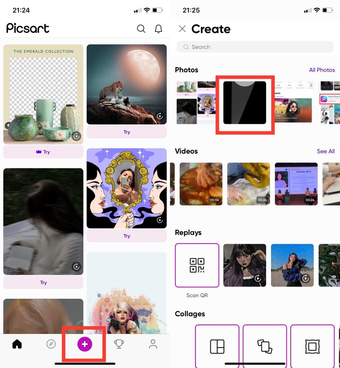Open the colorful splash girl artwork card
Image resolution: width=340 pixels, height=368 pixels.
127,293
